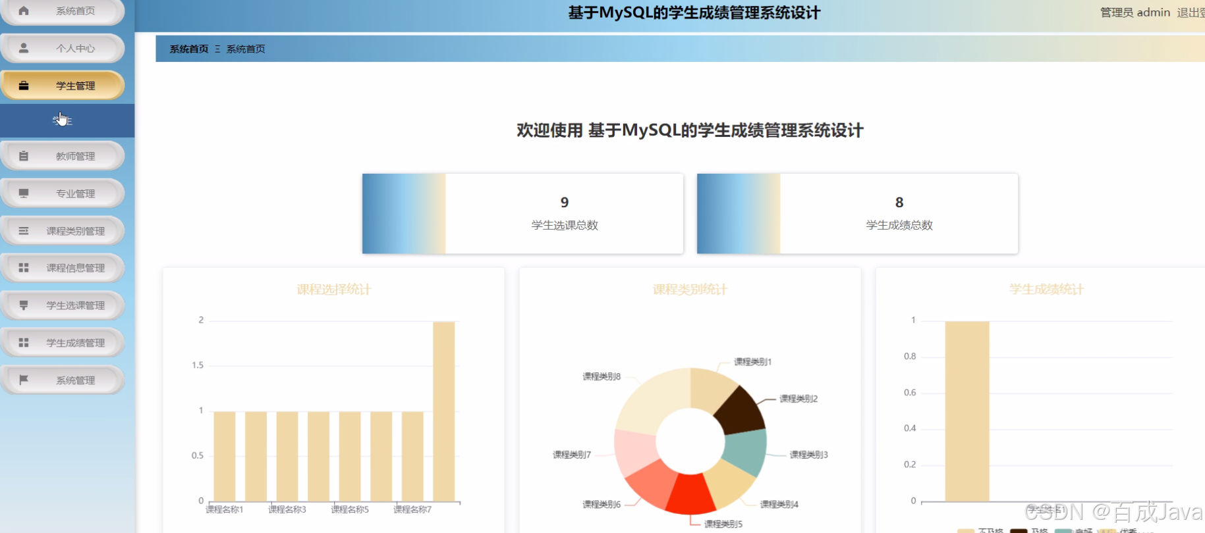The image size is (1205, 533).
Task: Click the 课程类别4 pie label
Action: click(x=779, y=505)
